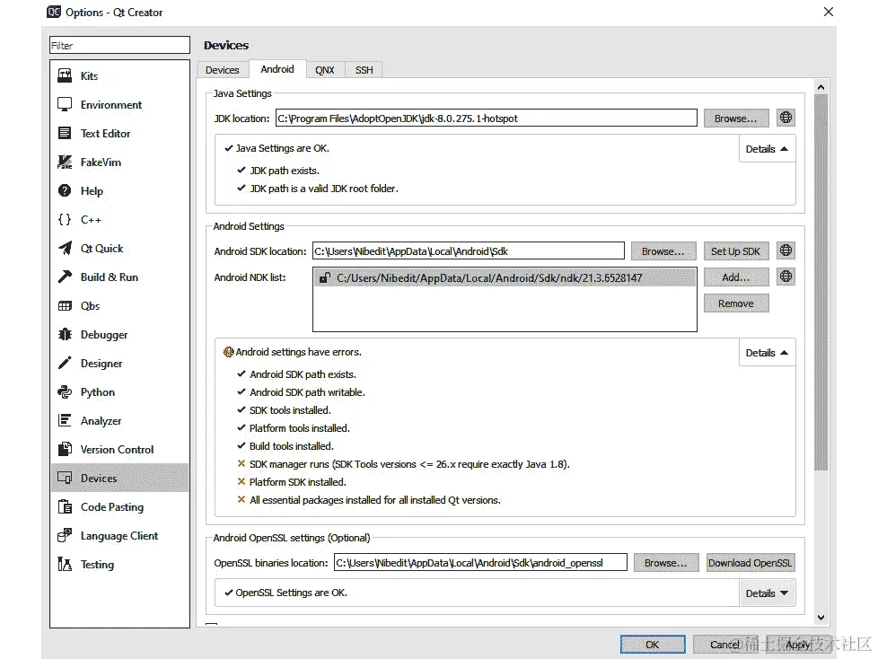Apply the current settings
Viewport: 878px width, 659px height.
click(x=798, y=645)
